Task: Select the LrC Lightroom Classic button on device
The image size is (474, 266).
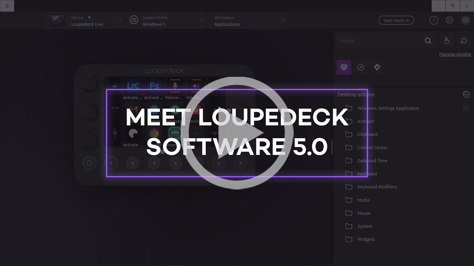Action: click(x=133, y=85)
